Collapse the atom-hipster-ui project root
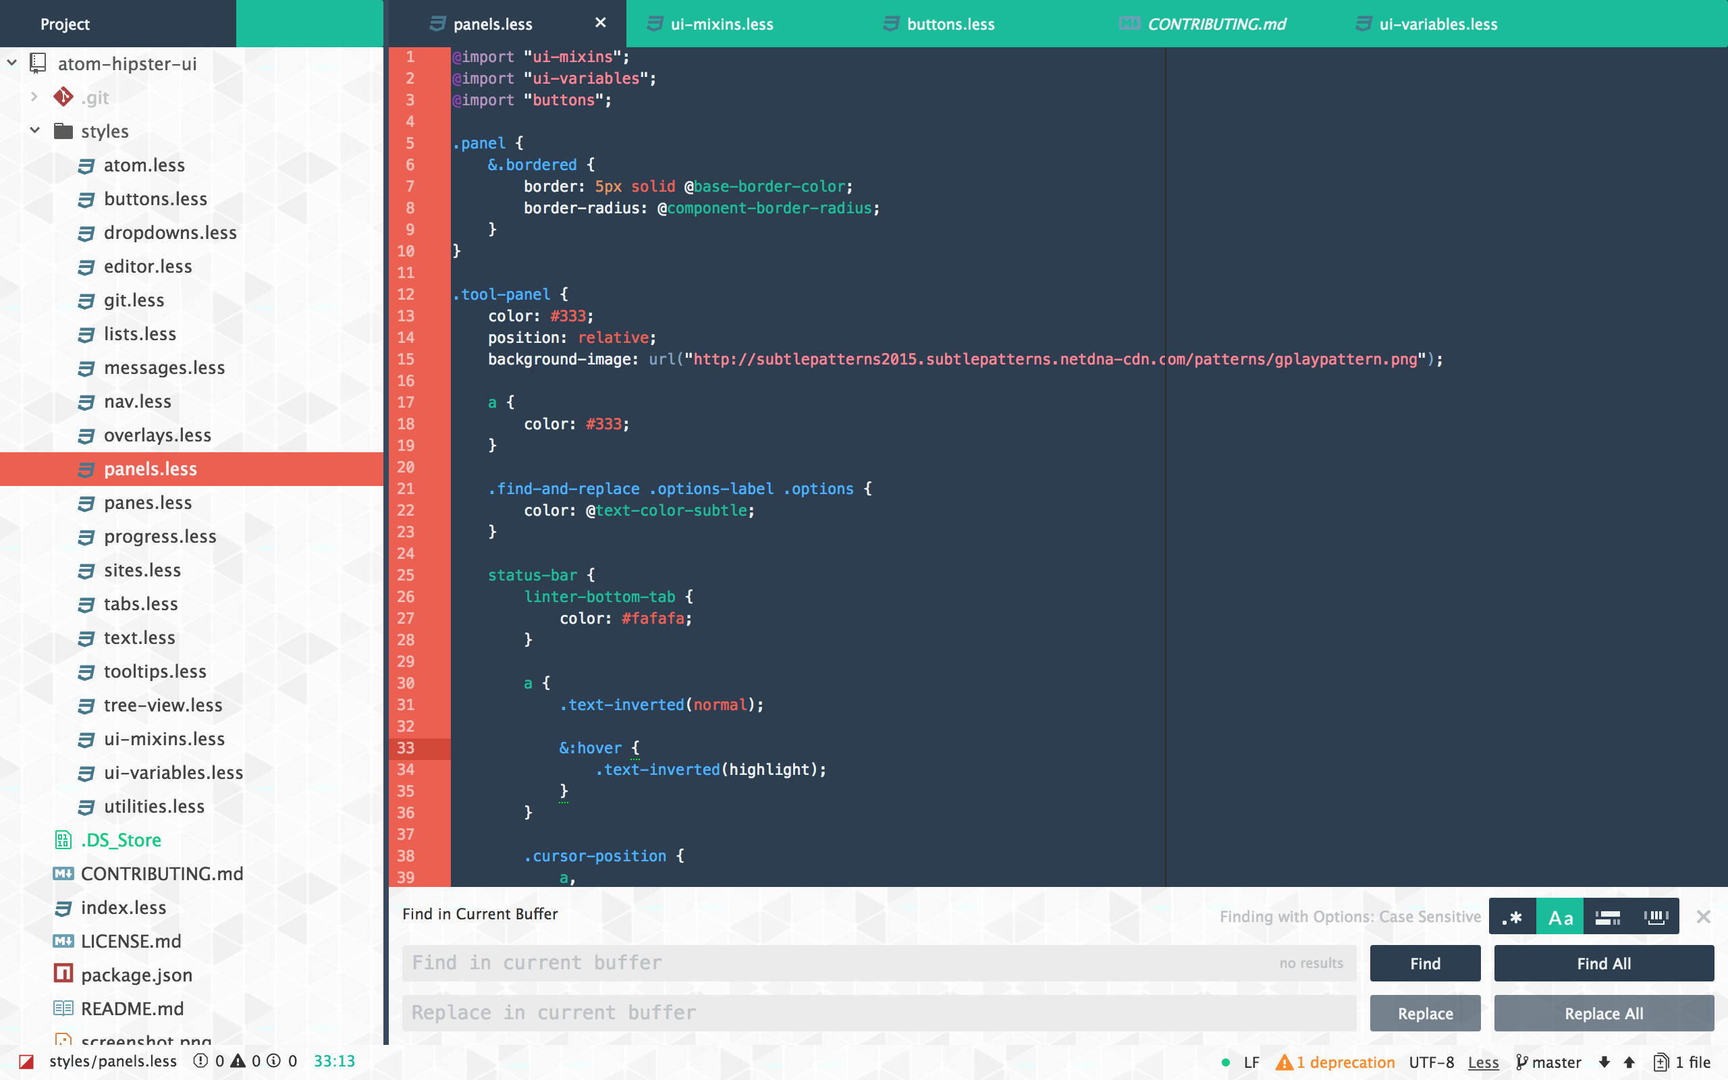The height and width of the screenshot is (1080, 1728). point(12,63)
